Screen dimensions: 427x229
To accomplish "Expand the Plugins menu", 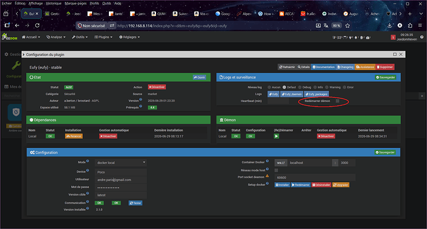I will pyautogui.click(x=103, y=37).
